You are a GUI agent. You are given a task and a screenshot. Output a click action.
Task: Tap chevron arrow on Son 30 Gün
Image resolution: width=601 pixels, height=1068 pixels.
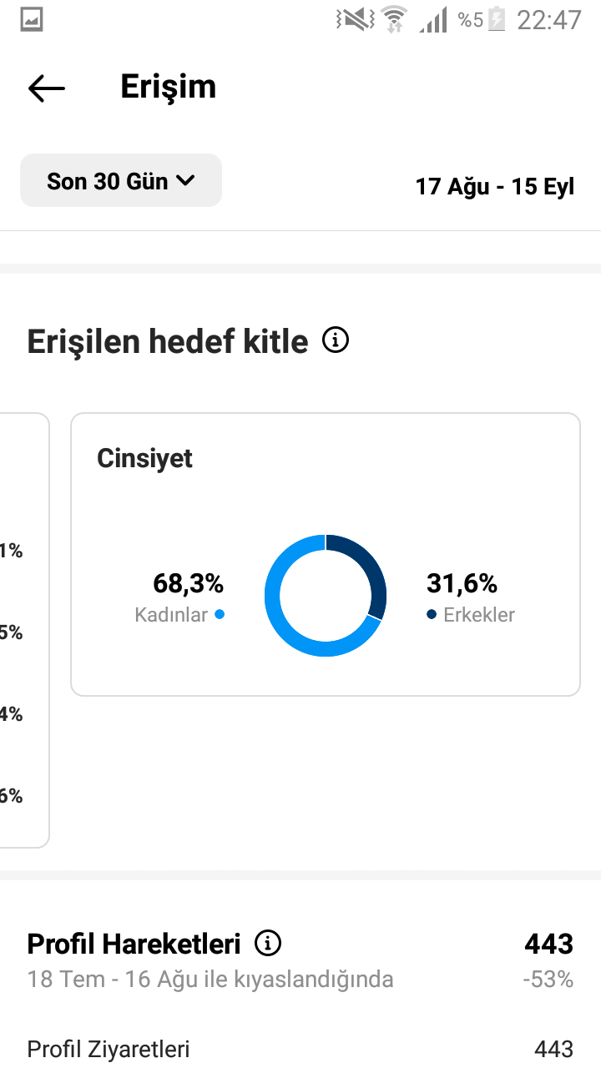click(185, 180)
